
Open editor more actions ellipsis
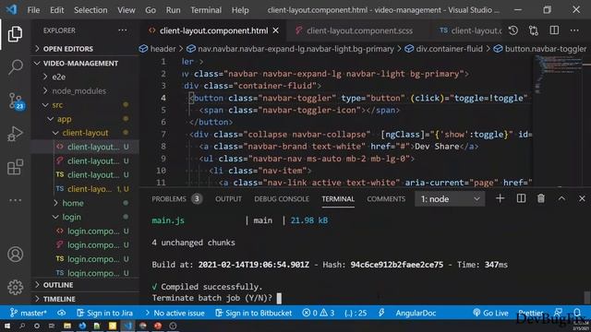point(574,30)
